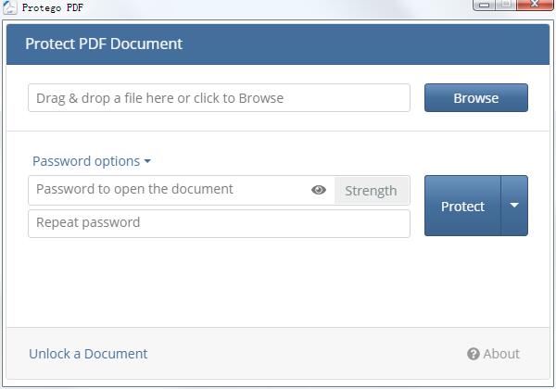
Task: Click the Protego PDF window title text
Action: point(53,6)
